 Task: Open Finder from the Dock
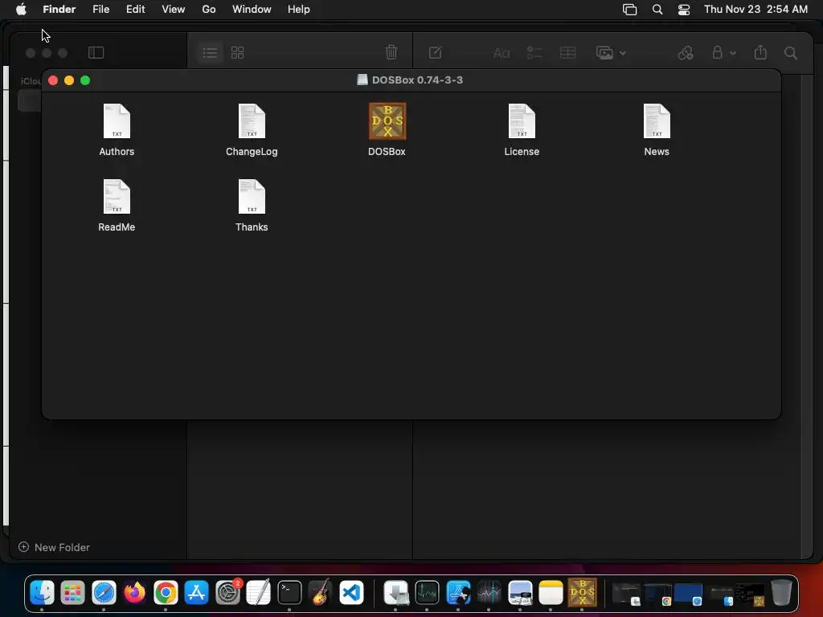(42, 593)
